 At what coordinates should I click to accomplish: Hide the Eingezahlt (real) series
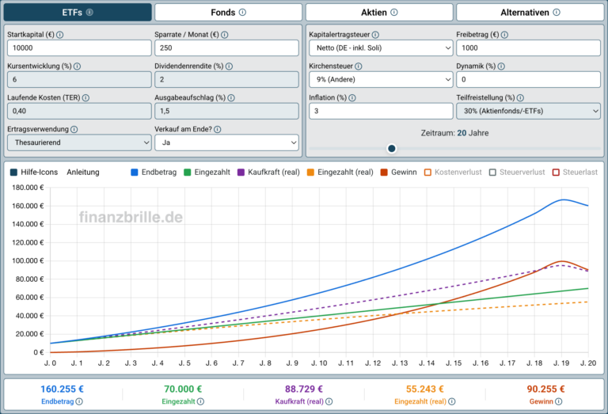[x=340, y=173]
